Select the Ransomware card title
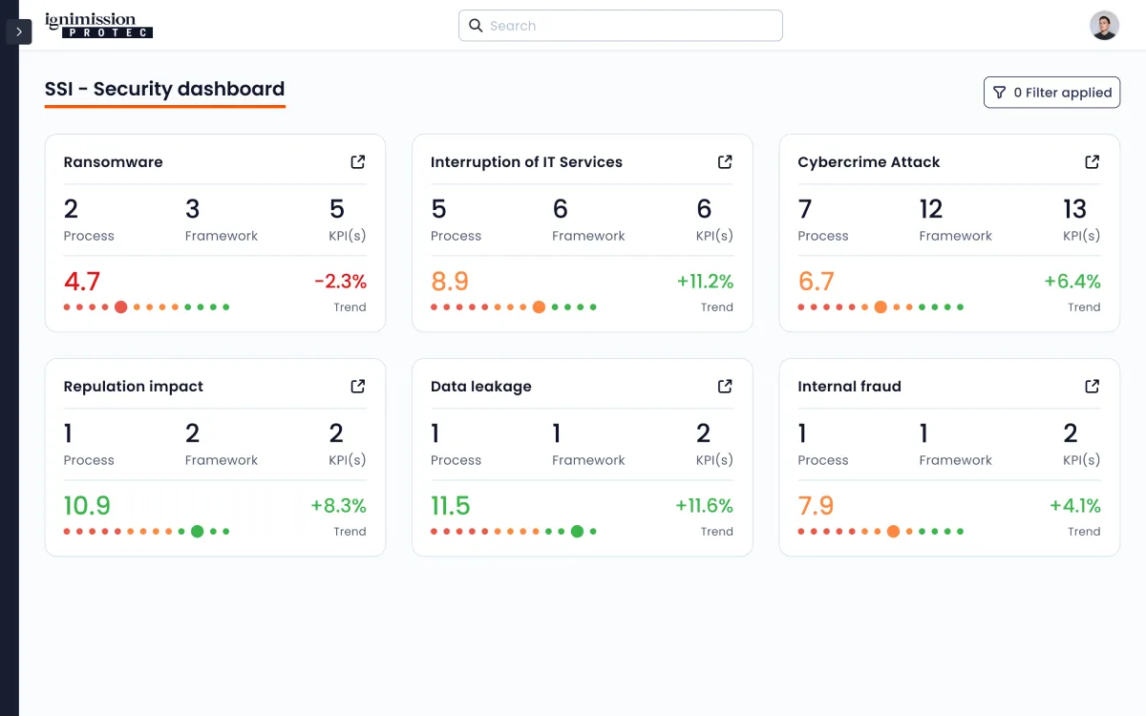 pyautogui.click(x=113, y=162)
